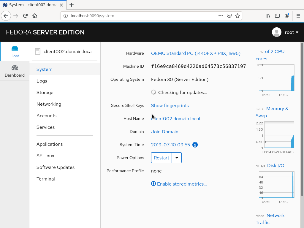
Task: Change system time 2019-07-10 09:55
Action: coord(170,145)
